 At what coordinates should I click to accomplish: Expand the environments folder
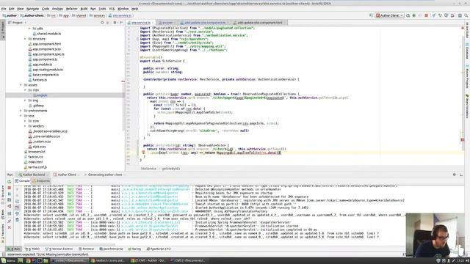[x=21, y=111]
